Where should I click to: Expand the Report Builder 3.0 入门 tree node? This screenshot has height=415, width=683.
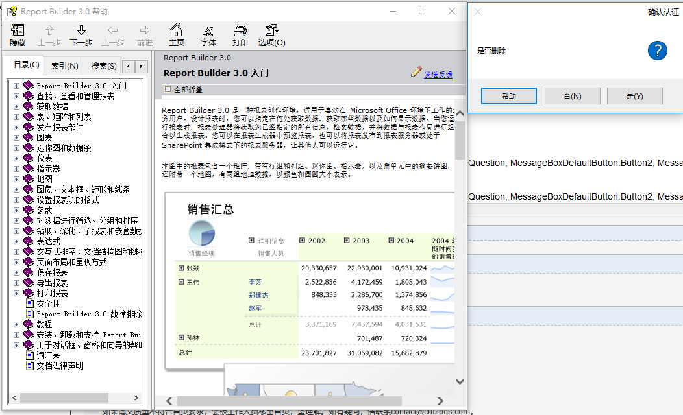click(16, 86)
